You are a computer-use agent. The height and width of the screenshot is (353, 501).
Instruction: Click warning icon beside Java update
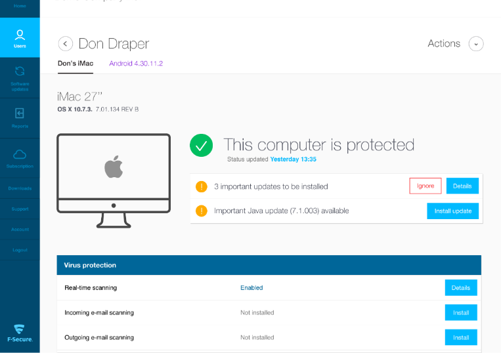[202, 211]
